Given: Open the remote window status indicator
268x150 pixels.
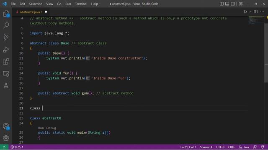Looking at the screenshot, I should point(4,147).
